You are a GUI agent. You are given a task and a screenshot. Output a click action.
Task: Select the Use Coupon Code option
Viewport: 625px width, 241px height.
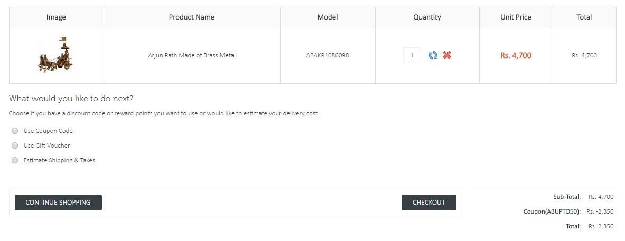[x=15, y=131]
